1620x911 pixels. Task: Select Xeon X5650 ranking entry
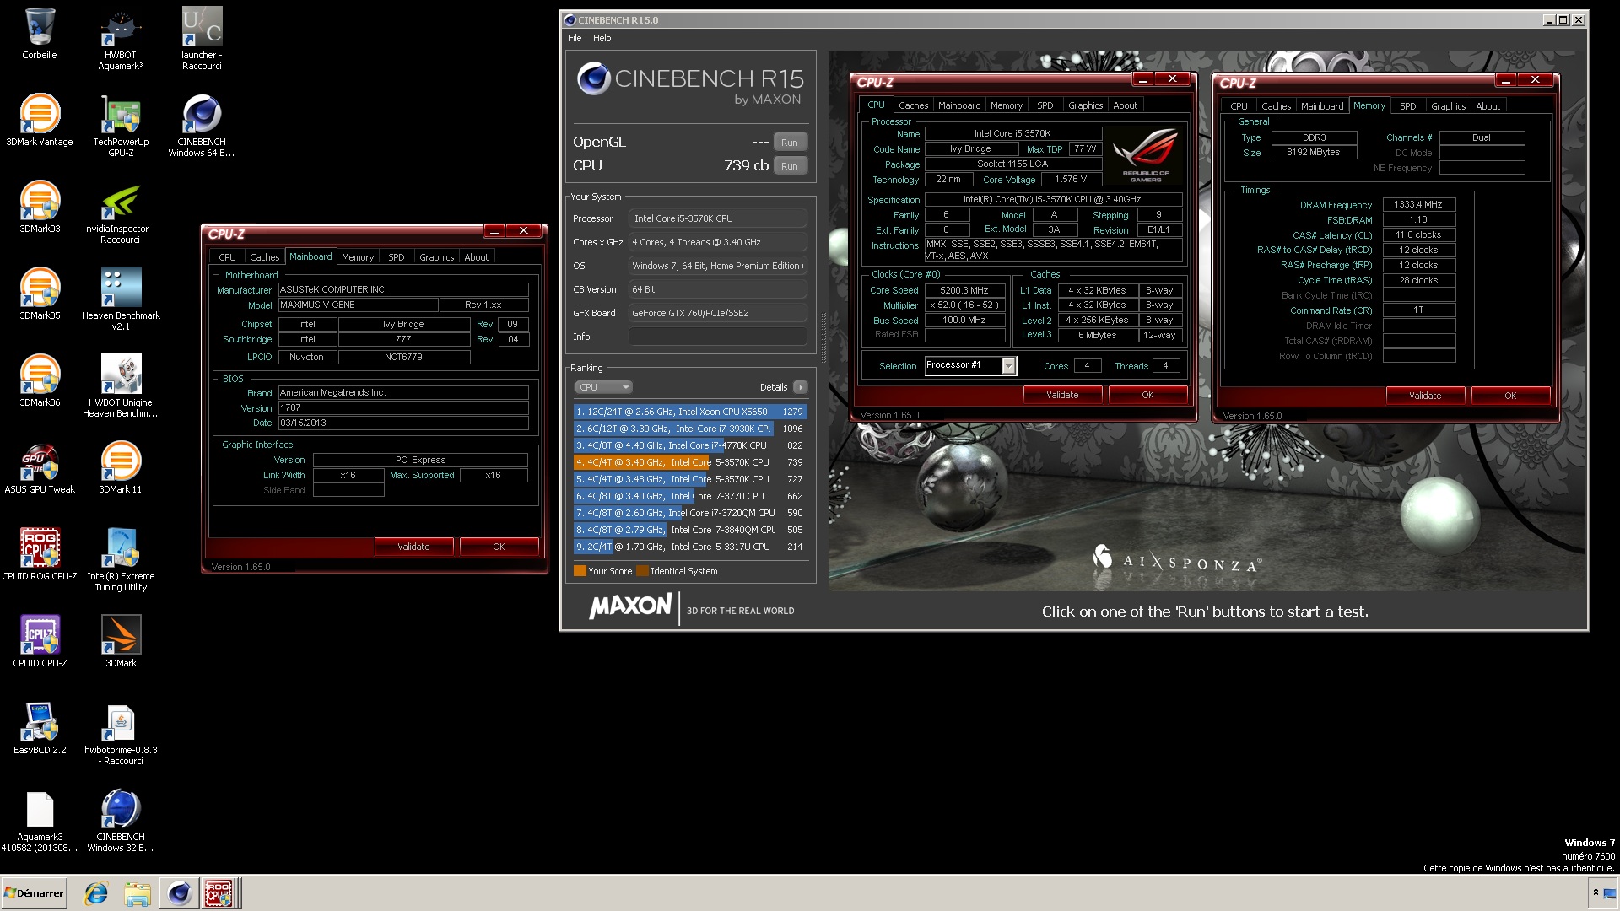click(690, 412)
